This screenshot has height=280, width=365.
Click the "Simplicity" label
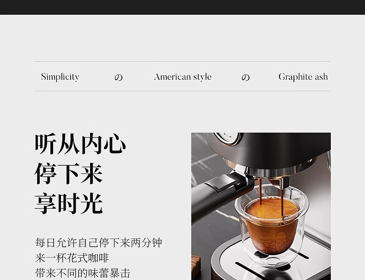(x=60, y=77)
